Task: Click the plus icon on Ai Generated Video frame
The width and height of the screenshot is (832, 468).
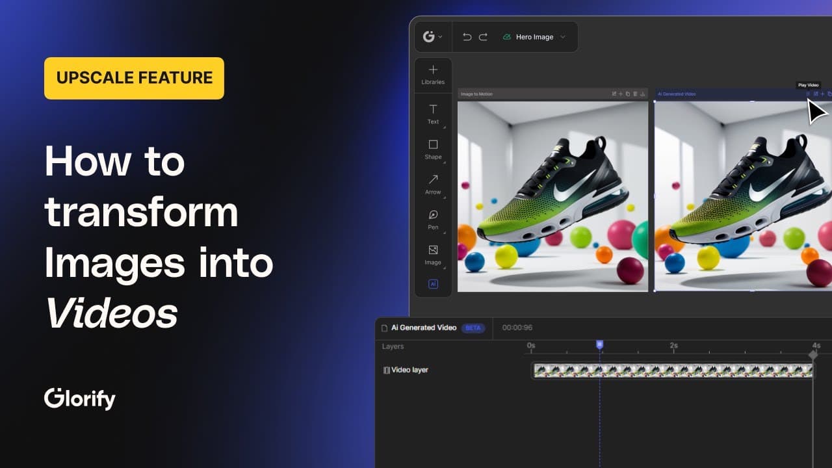Action: point(822,94)
